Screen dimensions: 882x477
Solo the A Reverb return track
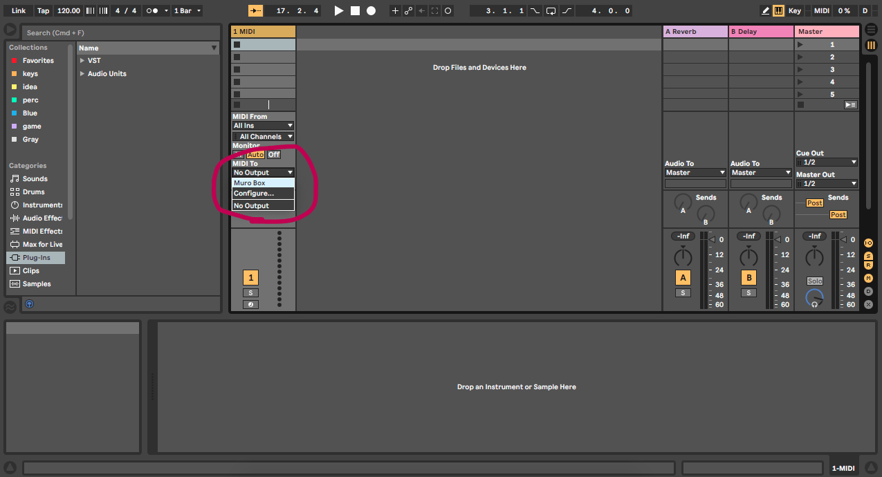point(683,293)
